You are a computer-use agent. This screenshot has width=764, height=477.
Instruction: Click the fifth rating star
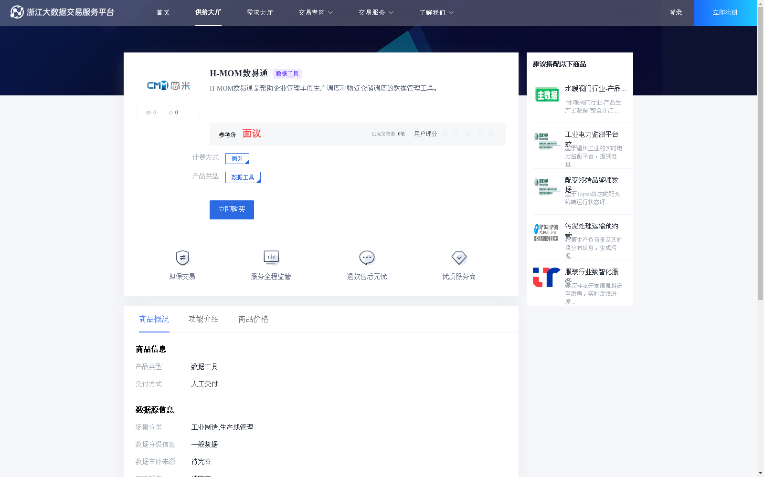click(x=491, y=134)
